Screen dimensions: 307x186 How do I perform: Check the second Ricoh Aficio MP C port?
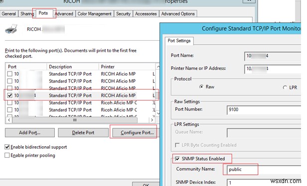(10, 110)
